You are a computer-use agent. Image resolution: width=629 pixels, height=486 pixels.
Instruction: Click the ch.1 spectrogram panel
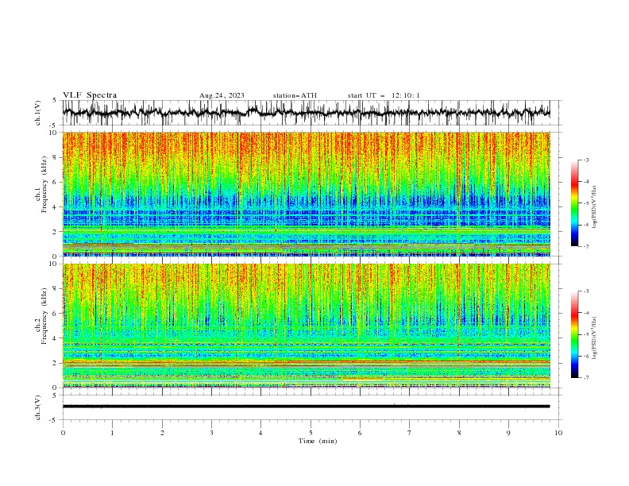[x=306, y=194]
